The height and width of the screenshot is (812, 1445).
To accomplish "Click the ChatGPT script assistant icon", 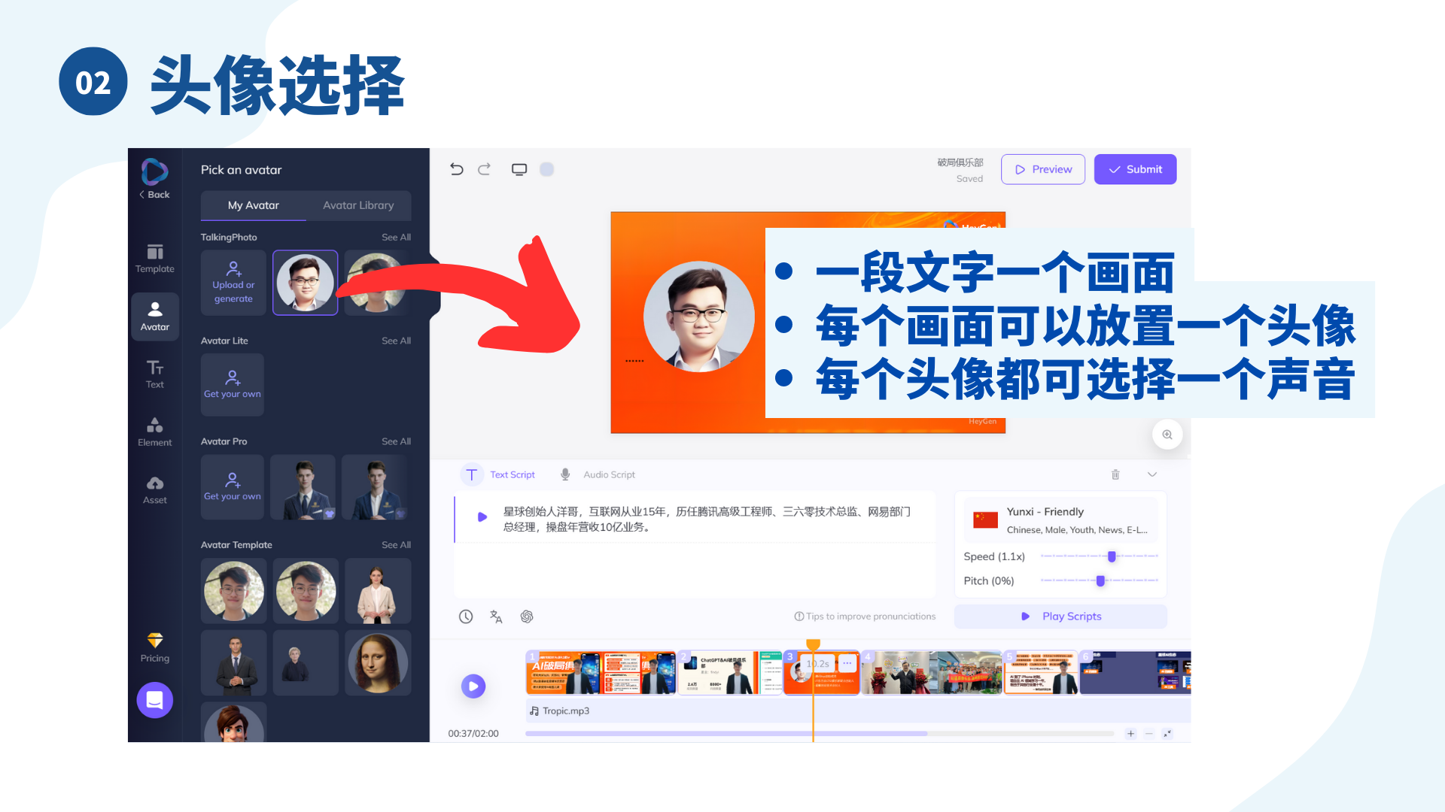I will click(527, 617).
